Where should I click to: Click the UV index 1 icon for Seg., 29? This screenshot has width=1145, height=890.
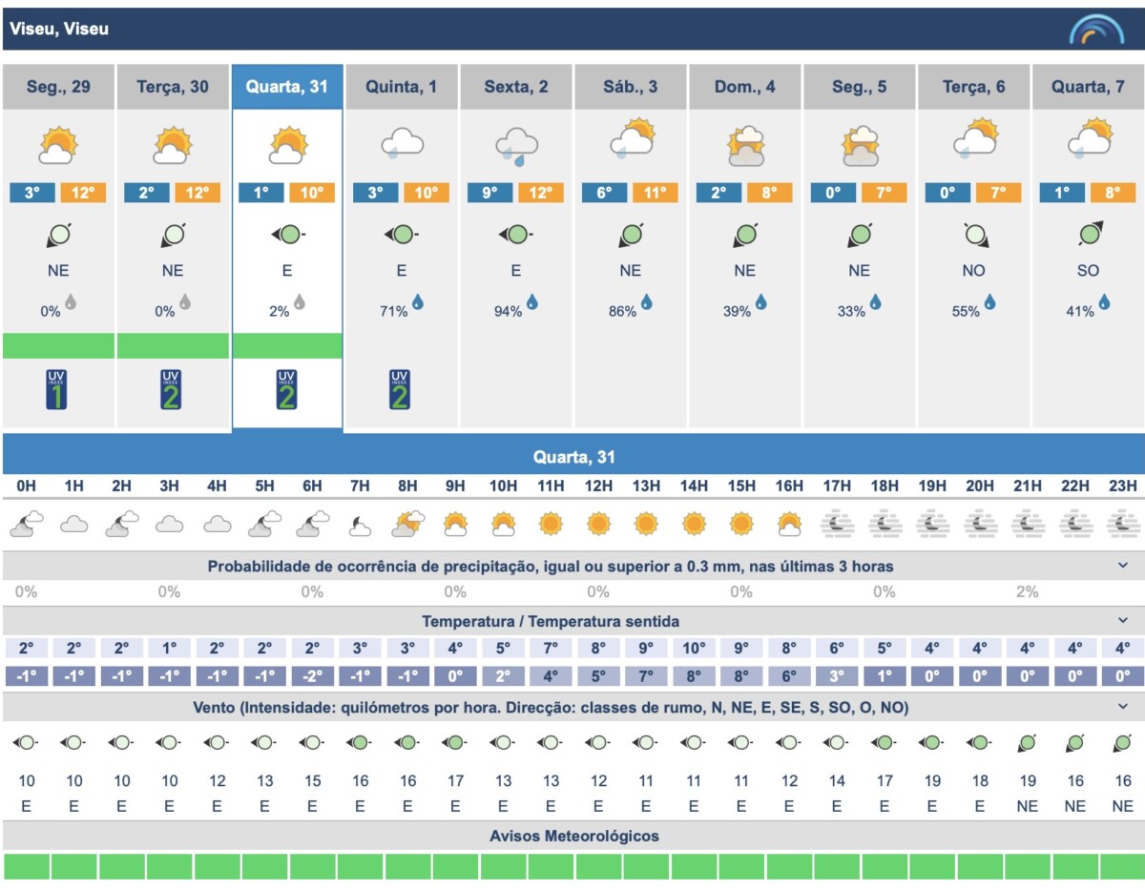click(x=57, y=390)
